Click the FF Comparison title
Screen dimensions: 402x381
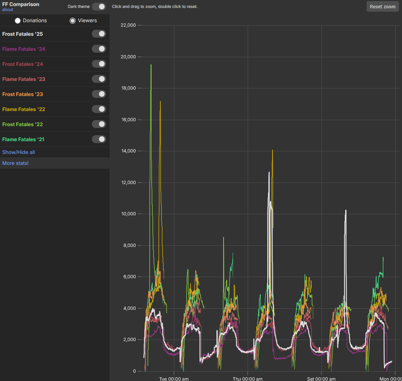(x=21, y=5)
